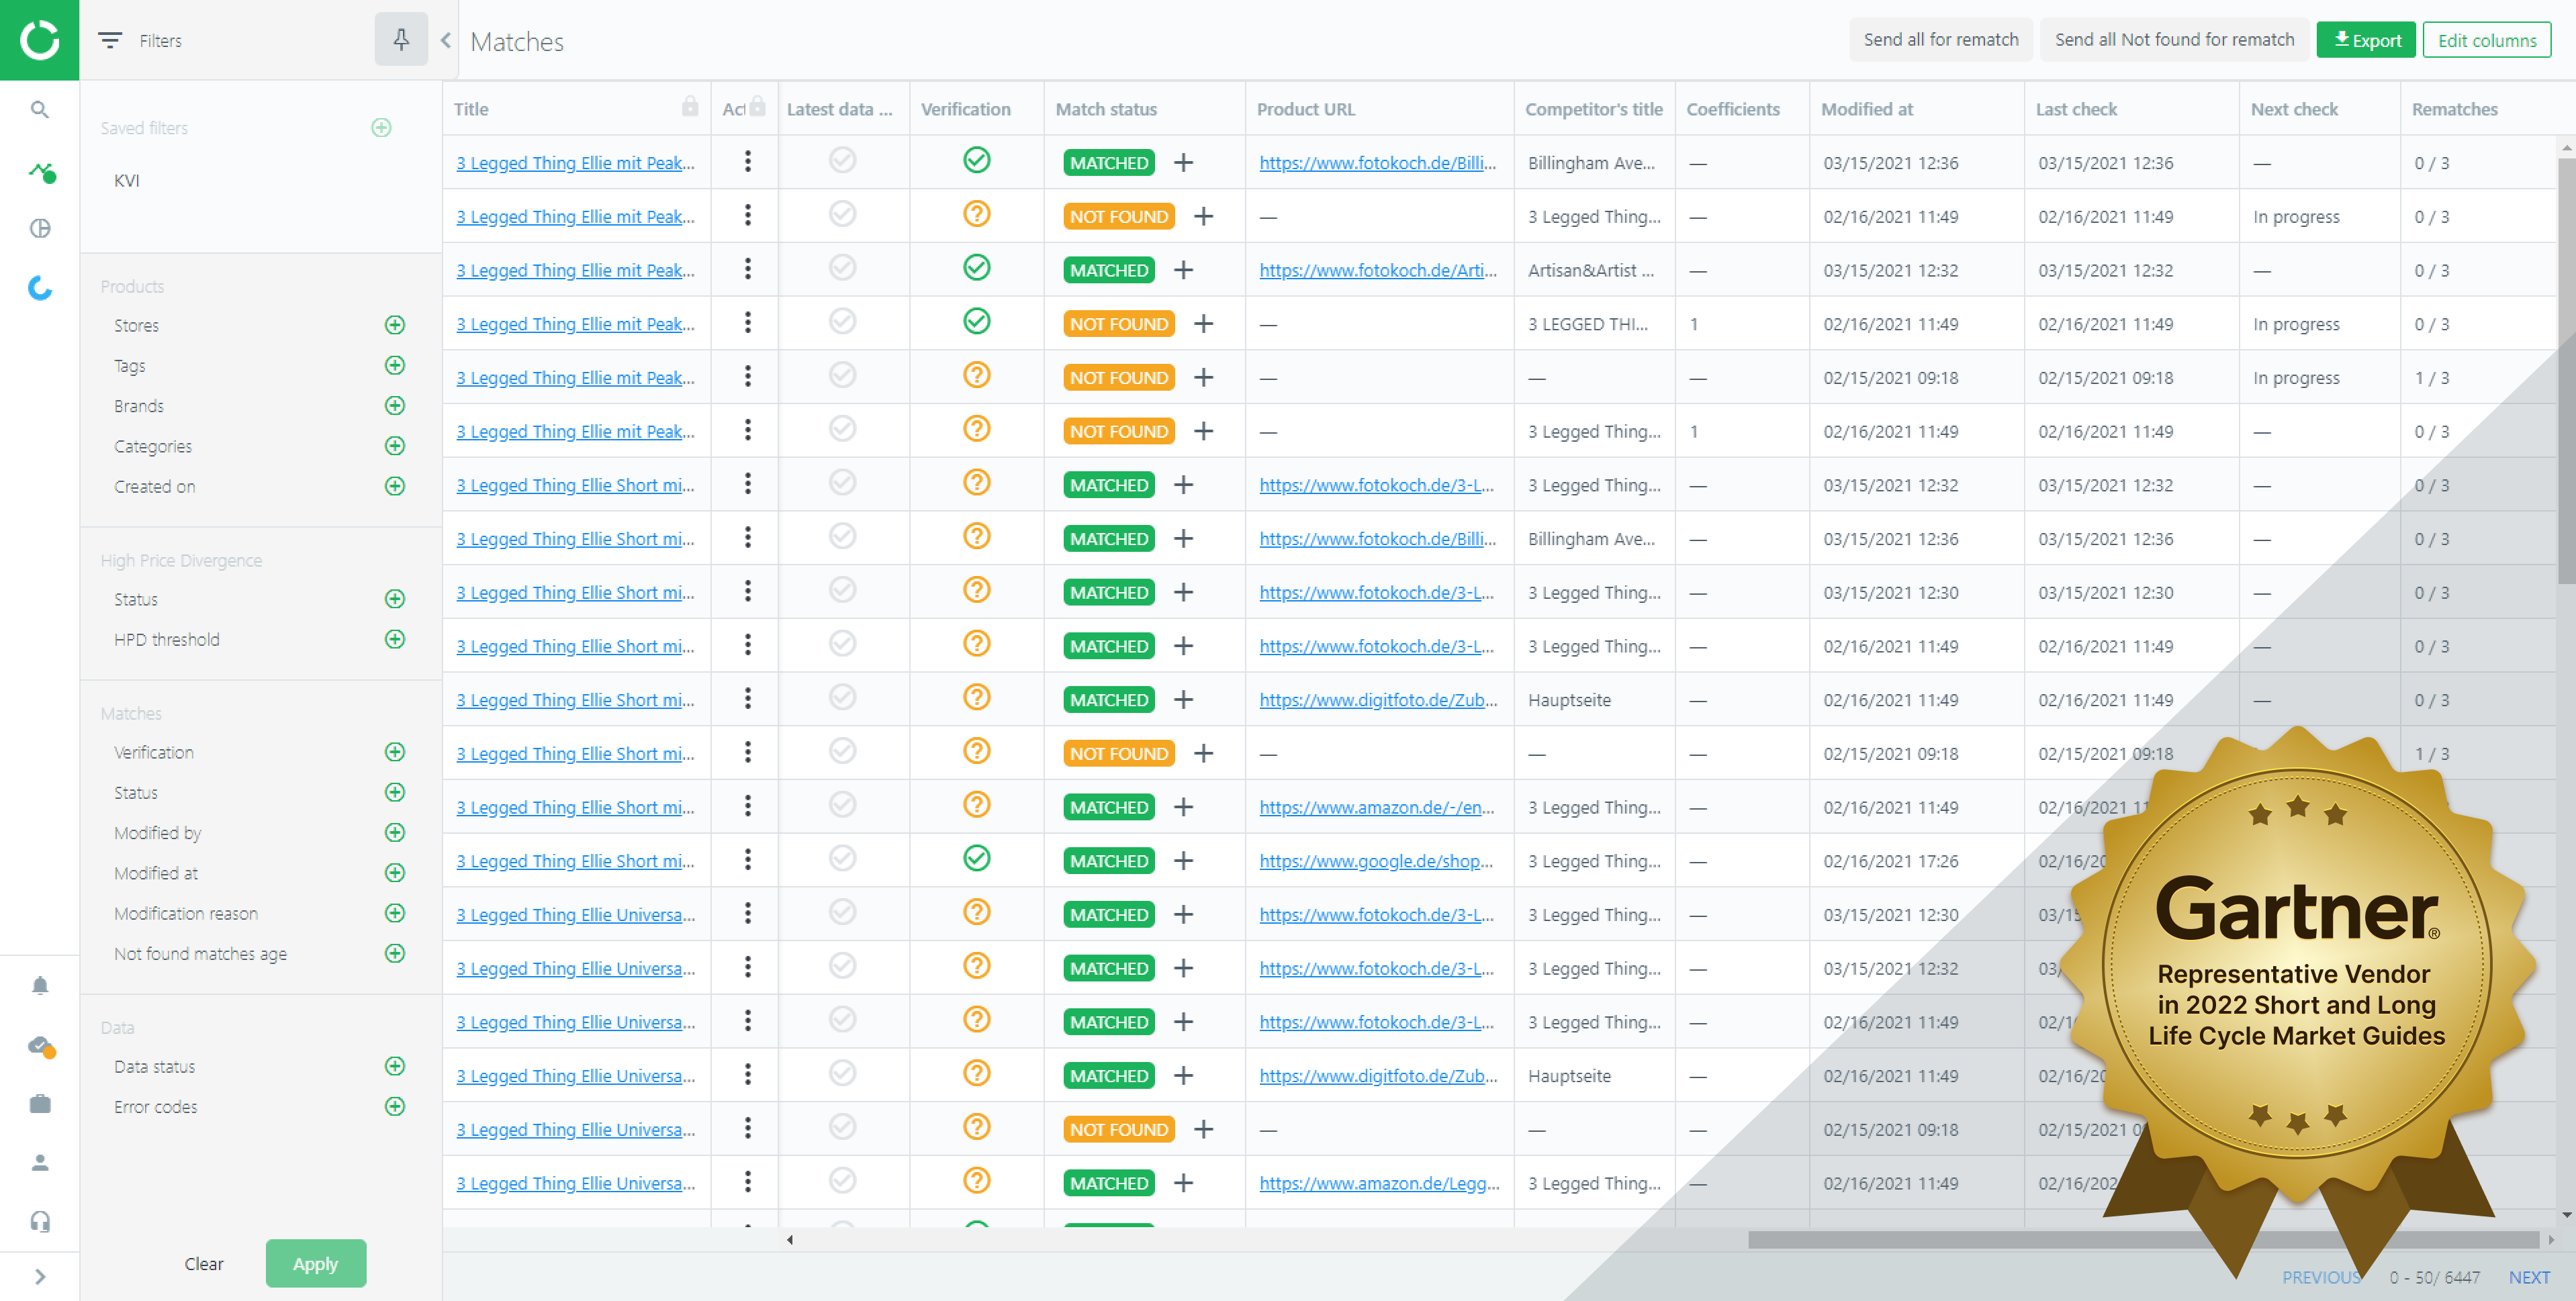This screenshot has height=1301, width=2576.
Task: Open the user profile icon
Action: click(39, 1162)
